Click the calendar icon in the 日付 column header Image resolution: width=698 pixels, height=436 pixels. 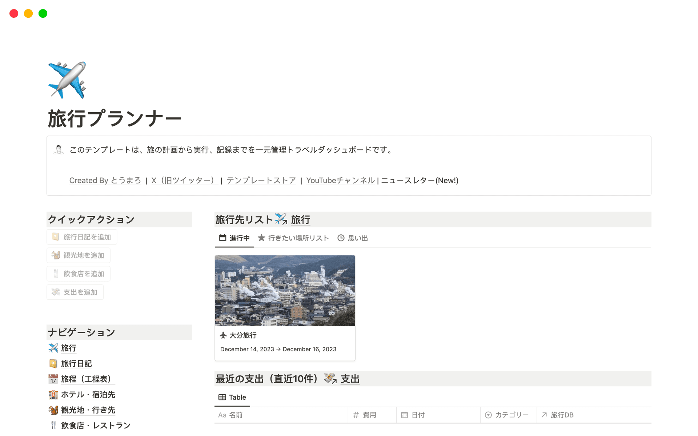click(405, 415)
